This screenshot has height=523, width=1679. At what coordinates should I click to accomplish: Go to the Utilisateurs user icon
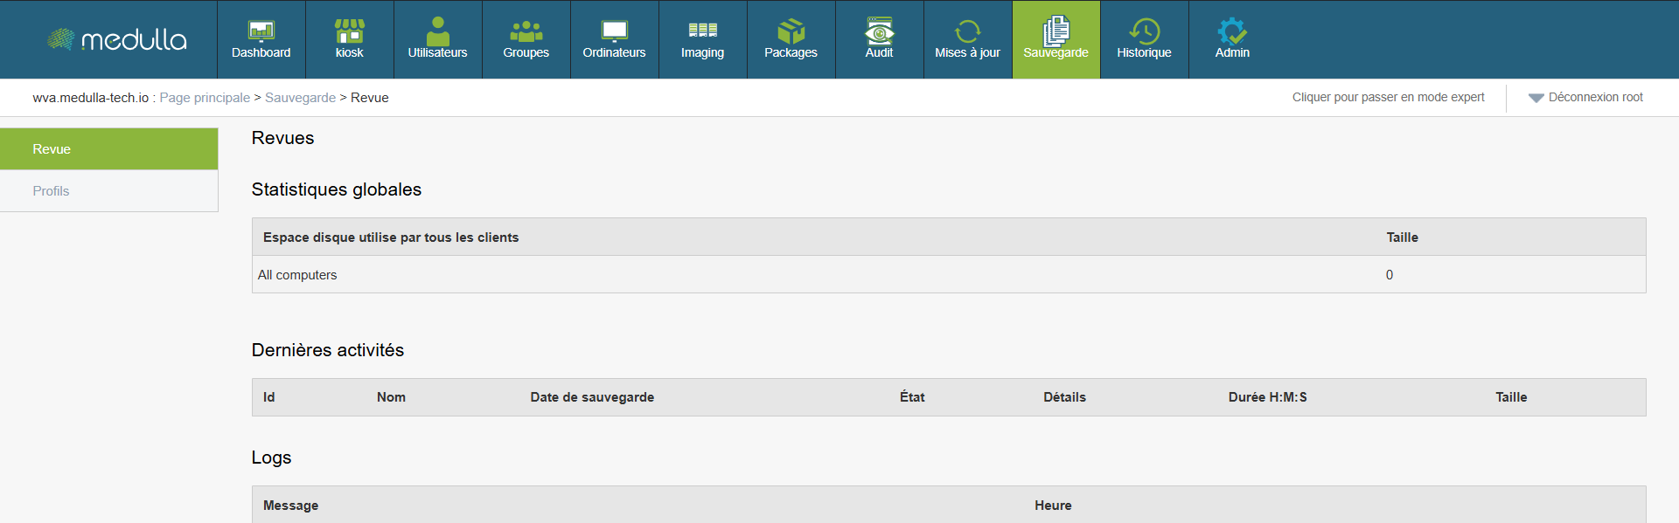pyautogui.click(x=437, y=31)
